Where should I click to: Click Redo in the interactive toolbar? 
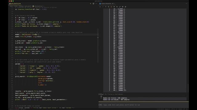(103, 7)
